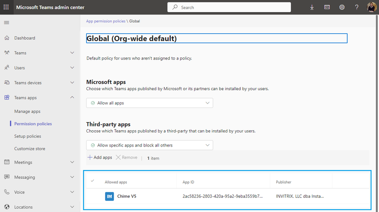Click INVITRIX, LLC publisher cell
This screenshot has width=379, height=212.
[x=300, y=196]
